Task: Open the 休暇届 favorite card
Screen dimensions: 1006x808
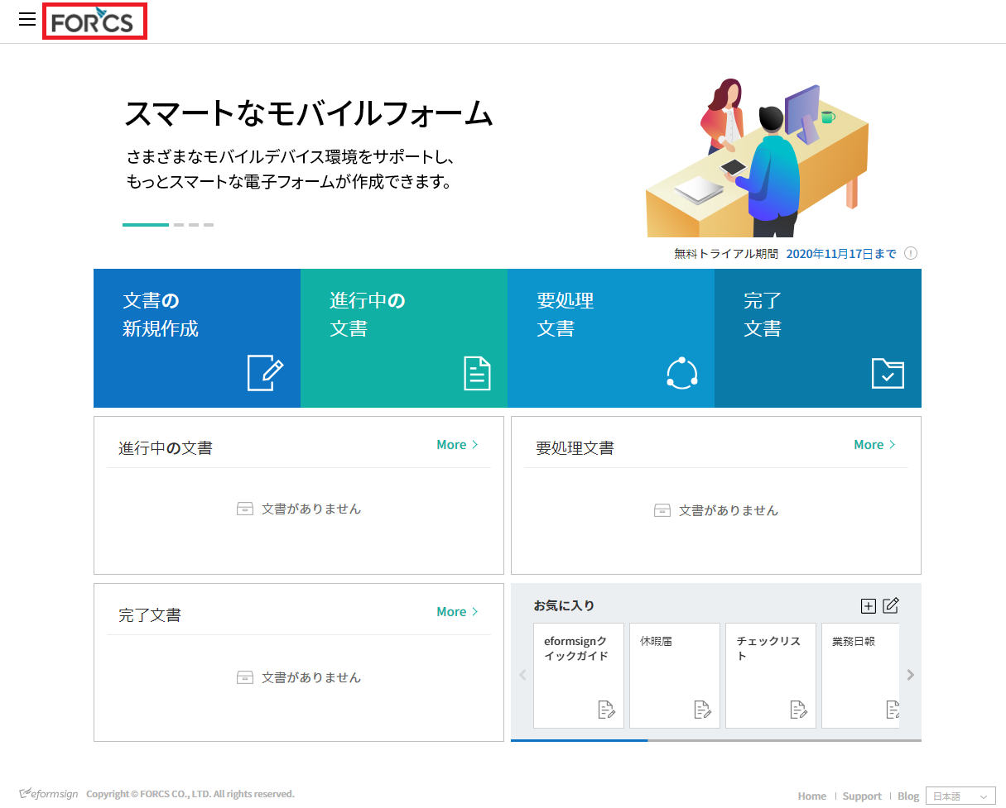Action: tap(675, 676)
